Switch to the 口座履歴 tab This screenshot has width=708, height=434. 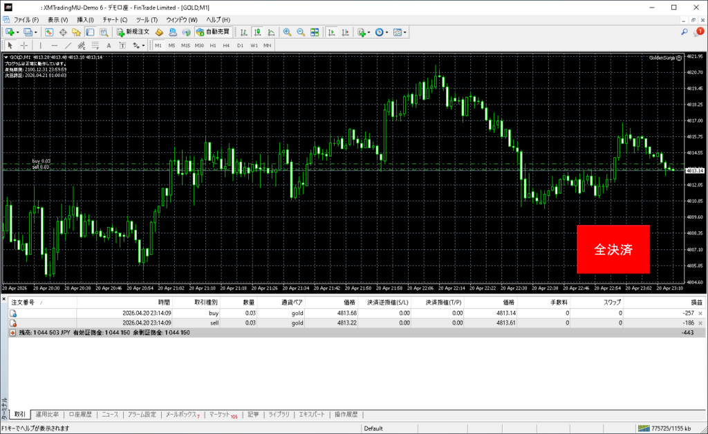80,415
